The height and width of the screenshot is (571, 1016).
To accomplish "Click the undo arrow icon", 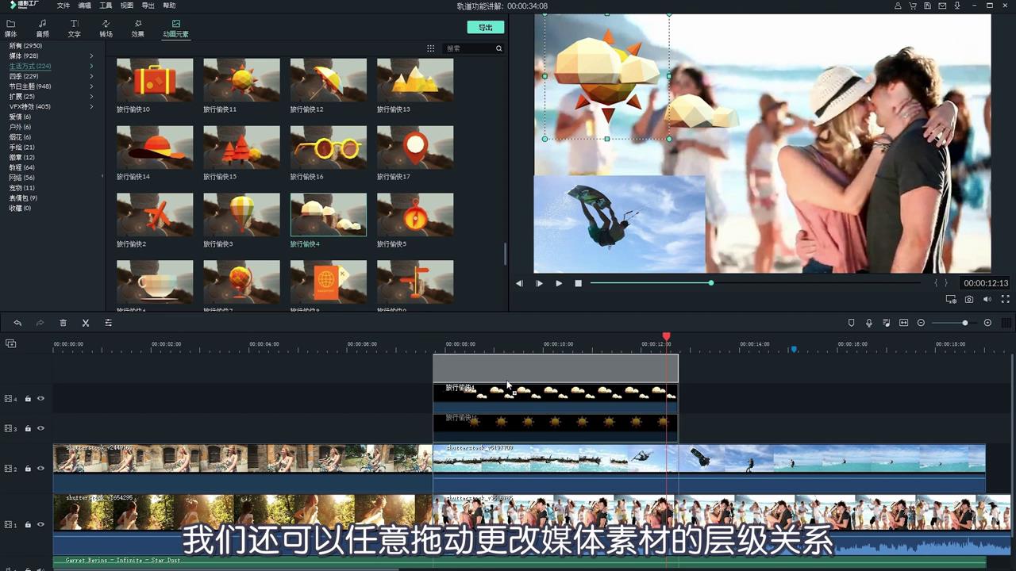I will pos(17,323).
